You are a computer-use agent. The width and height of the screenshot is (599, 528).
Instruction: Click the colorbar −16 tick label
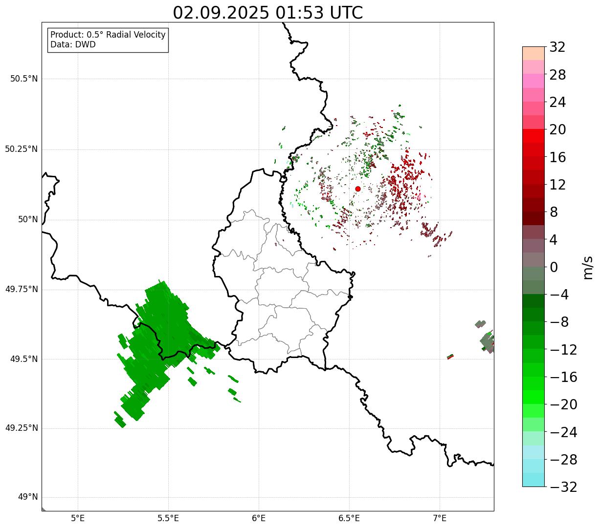point(563,377)
